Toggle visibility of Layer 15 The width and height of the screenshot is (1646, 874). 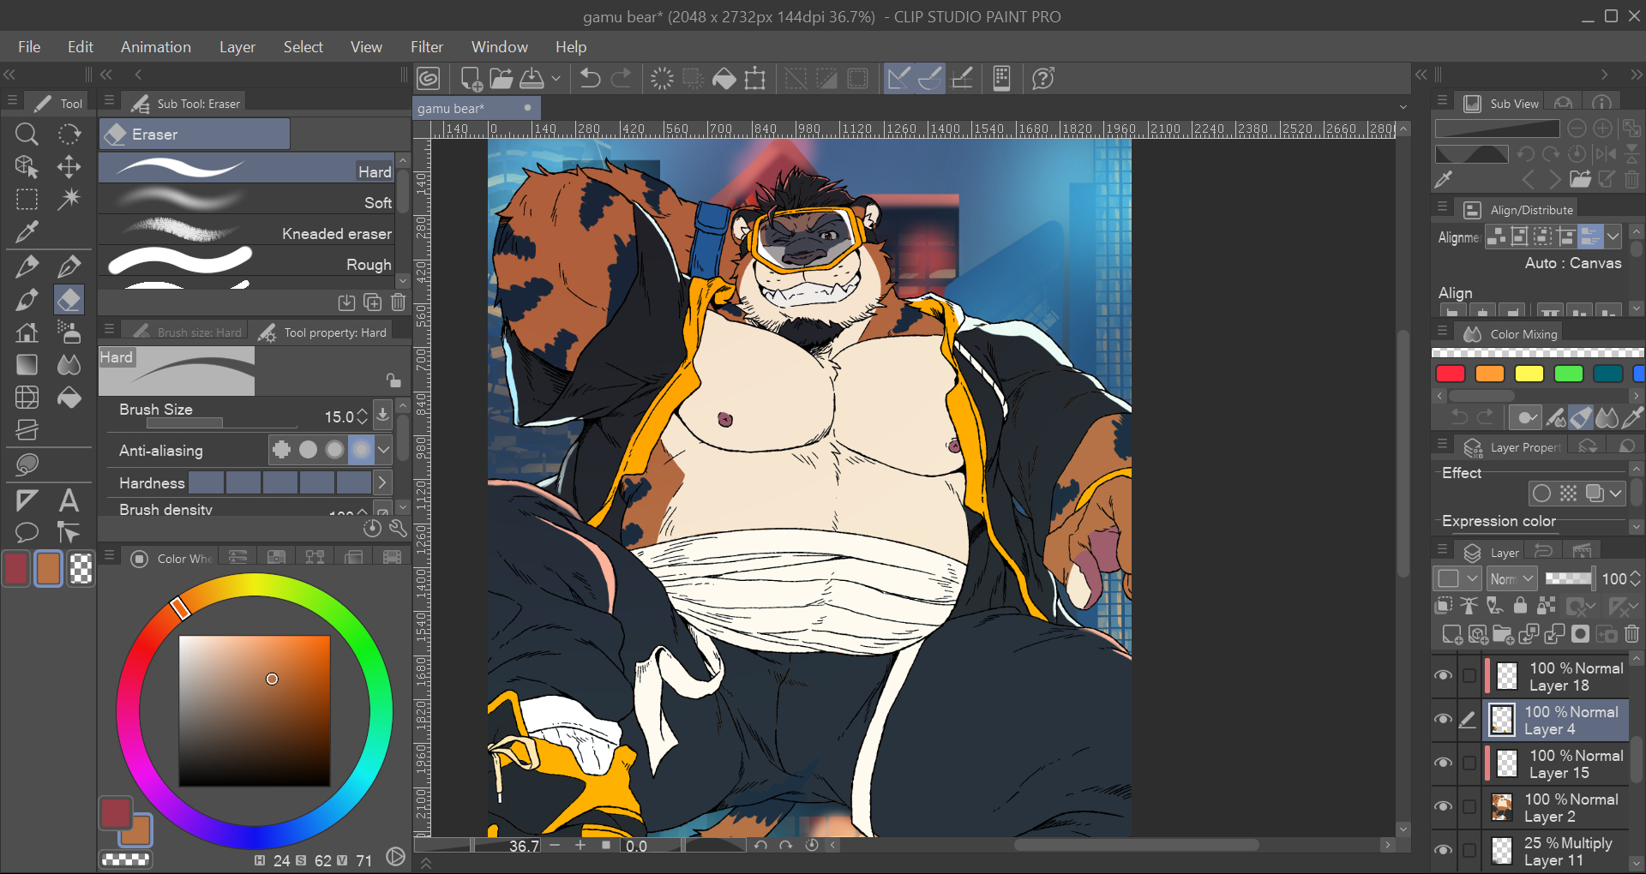1444,763
